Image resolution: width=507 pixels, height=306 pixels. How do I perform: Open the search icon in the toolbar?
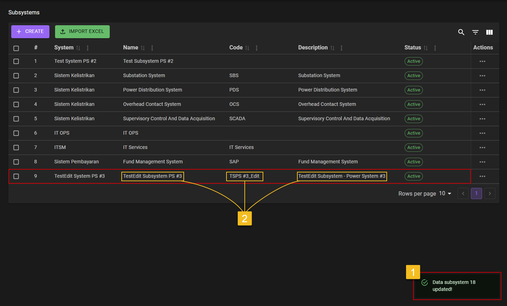point(461,32)
